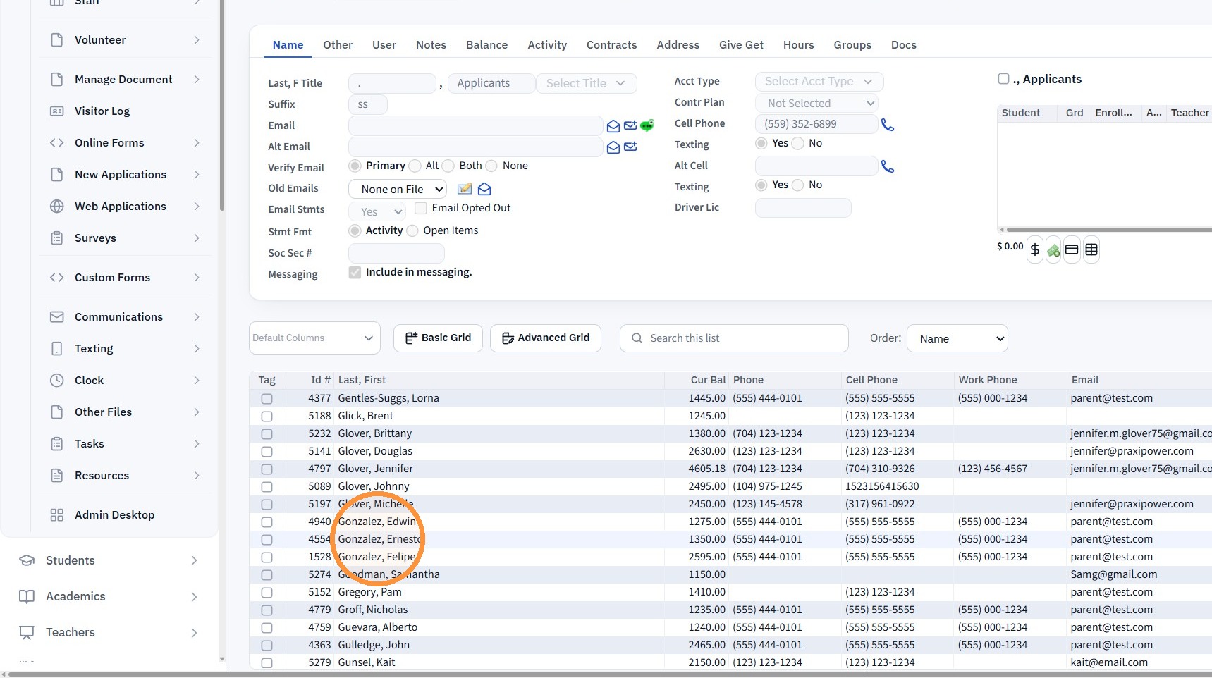Open the Docs tab
Viewport: 1212px width, 678px height.
point(903,45)
